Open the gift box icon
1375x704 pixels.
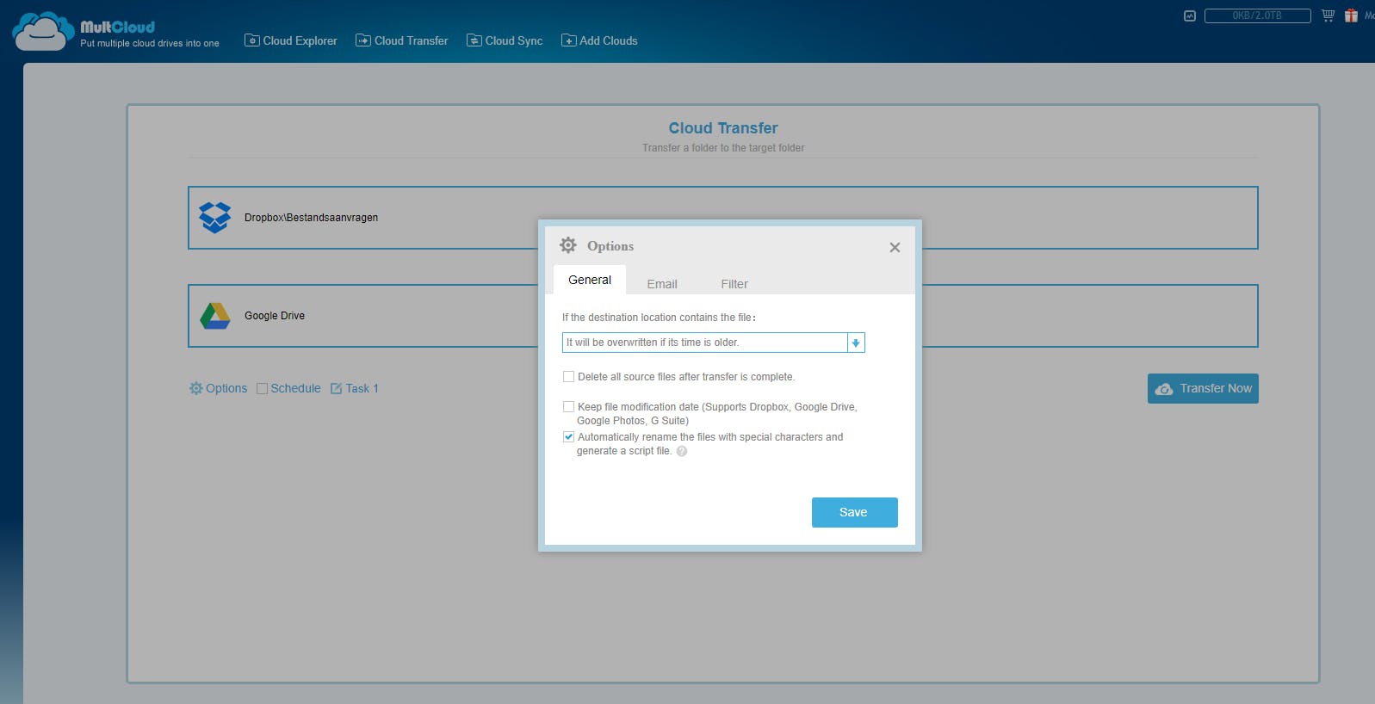pyautogui.click(x=1351, y=15)
